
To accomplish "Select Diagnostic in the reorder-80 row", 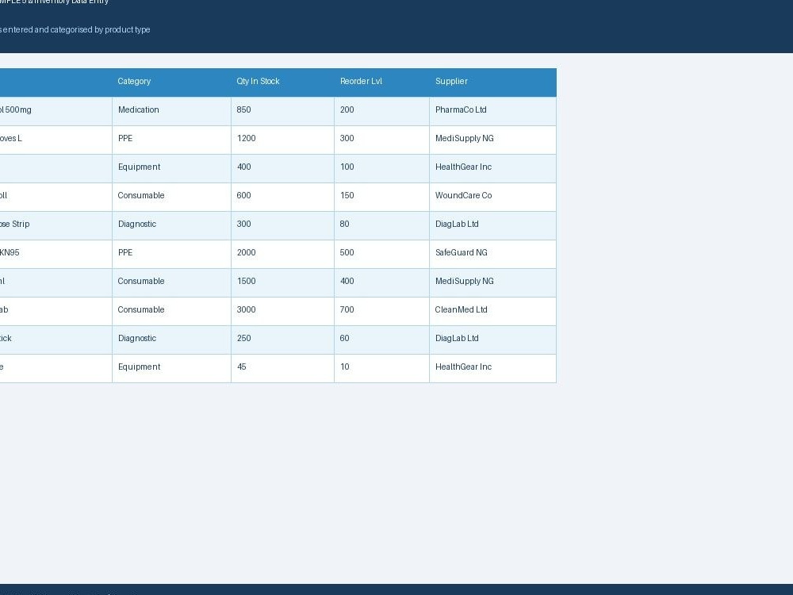I will pos(171,225).
